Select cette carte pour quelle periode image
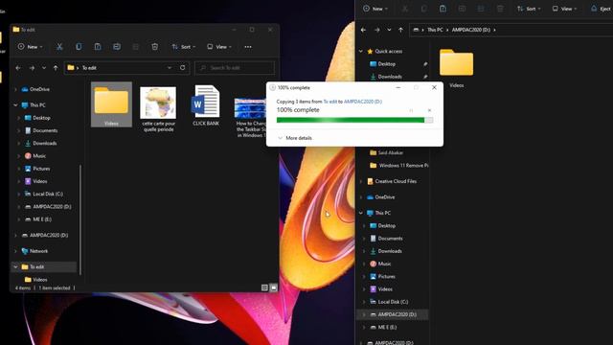The width and height of the screenshot is (613, 345). [158, 108]
